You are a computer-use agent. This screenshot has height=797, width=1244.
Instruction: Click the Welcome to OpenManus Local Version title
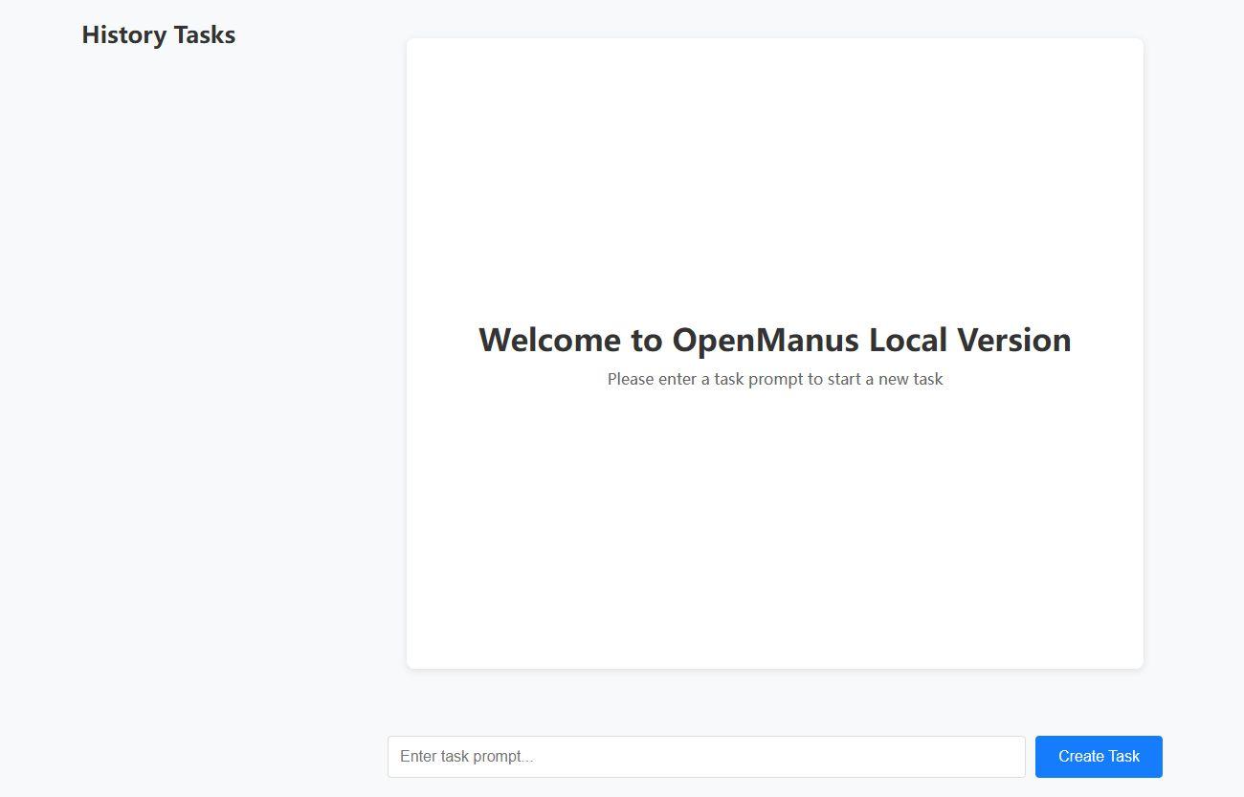tap(774, 340)
